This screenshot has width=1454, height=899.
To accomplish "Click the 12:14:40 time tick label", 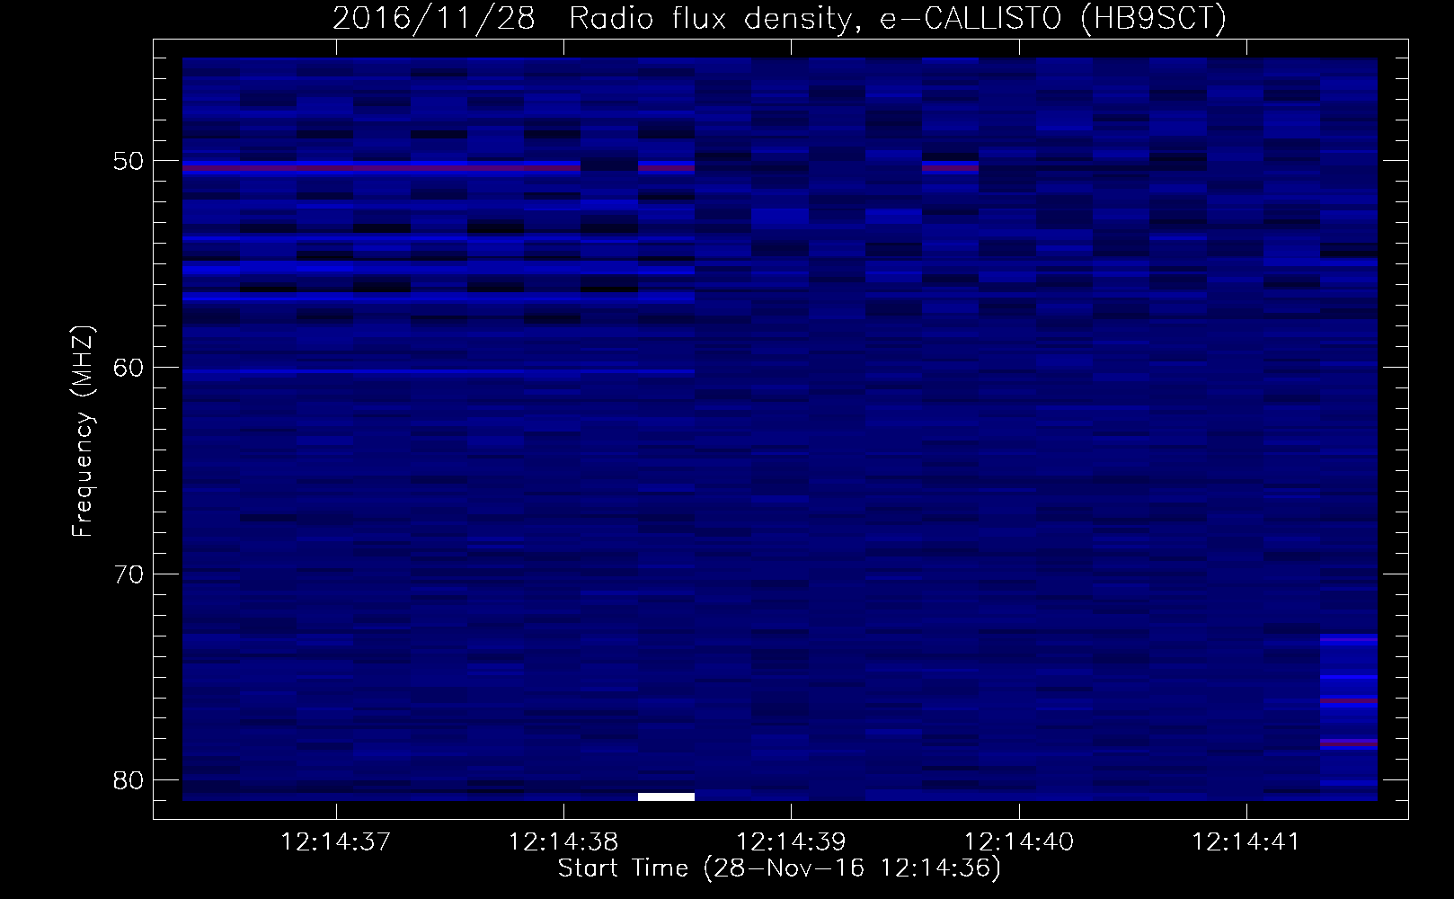I will 1019,842.
